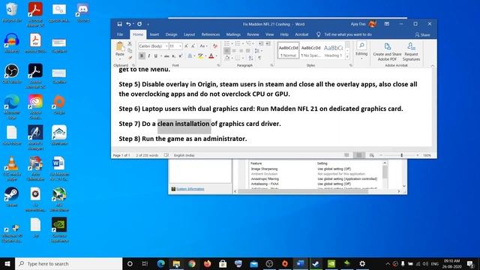Screen dimensions: 480x270
Task: Switch to the Design tab
Action: click(x=172, y=34)
